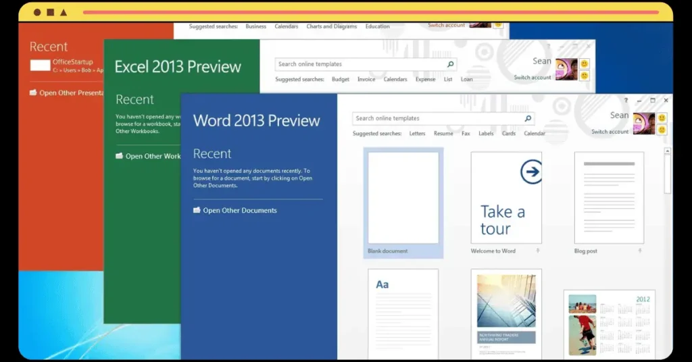
Task: Pin the Blog post template
Action: tap(640, 251)
